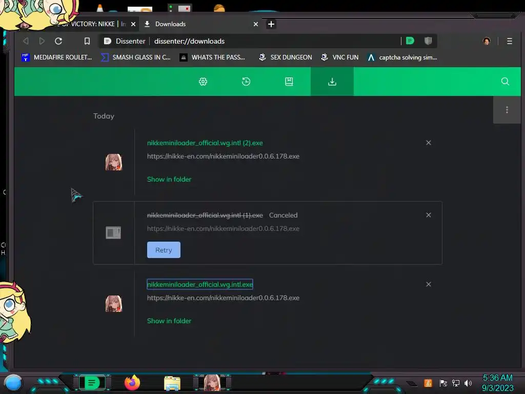Open SEX DUNGEON bookmark
Screen dimensions: 525x394
pyautogui.click(x=285, y=57)
